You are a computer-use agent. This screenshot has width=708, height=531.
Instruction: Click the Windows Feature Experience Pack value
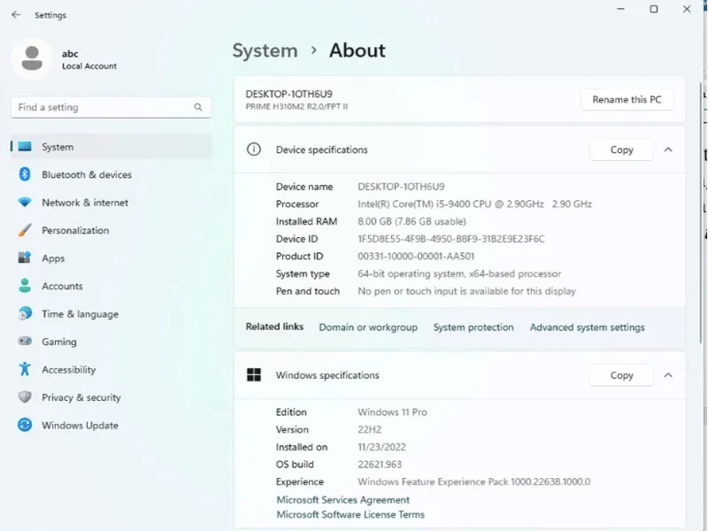tap(473, 481)
